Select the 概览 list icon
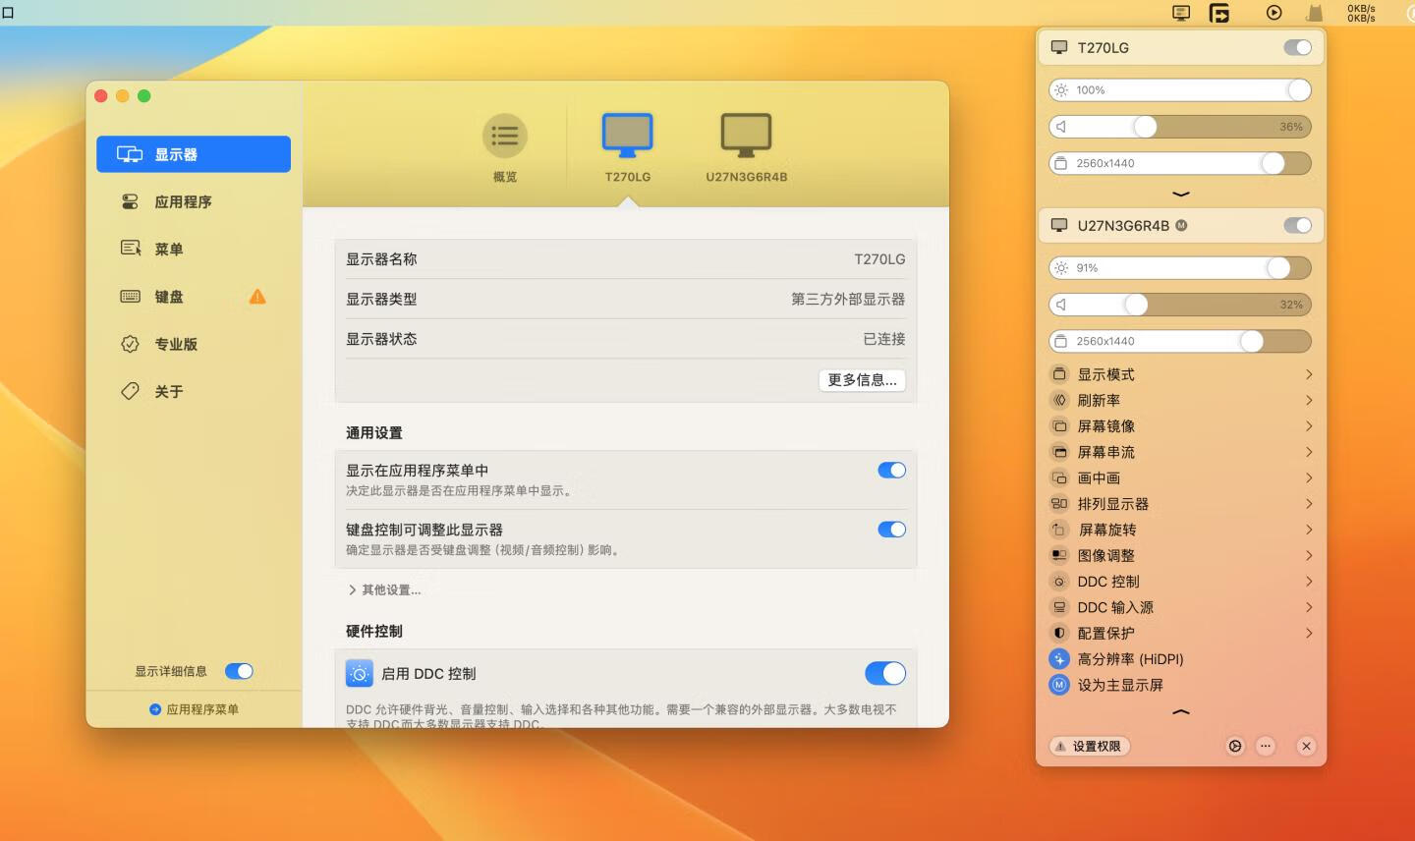The height and width of the screenshot is (841, 1415). click(505, 136)
